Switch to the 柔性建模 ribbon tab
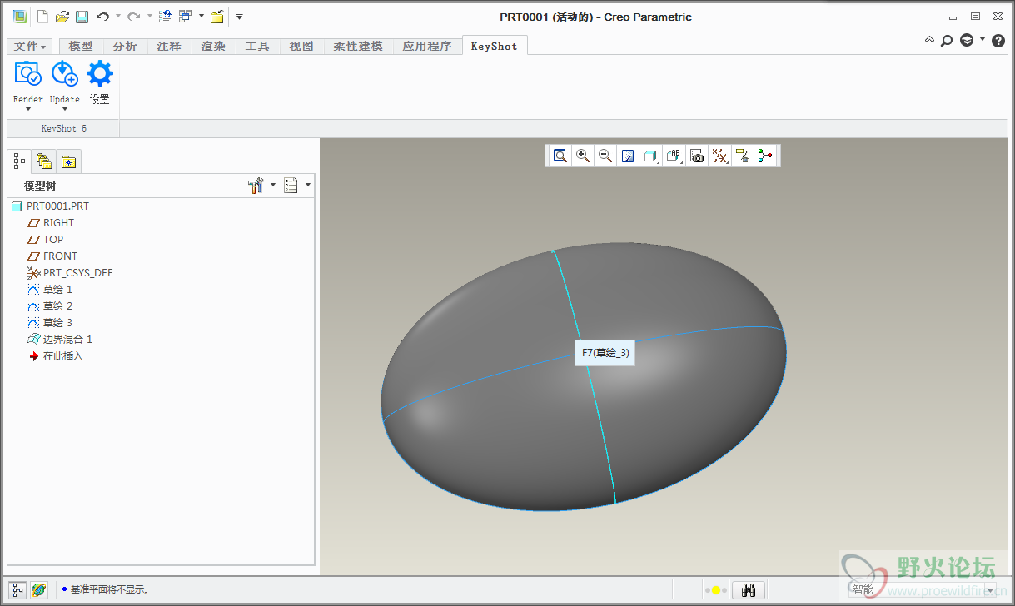This screenshot has height=606, width=1015. click(358, 47)
